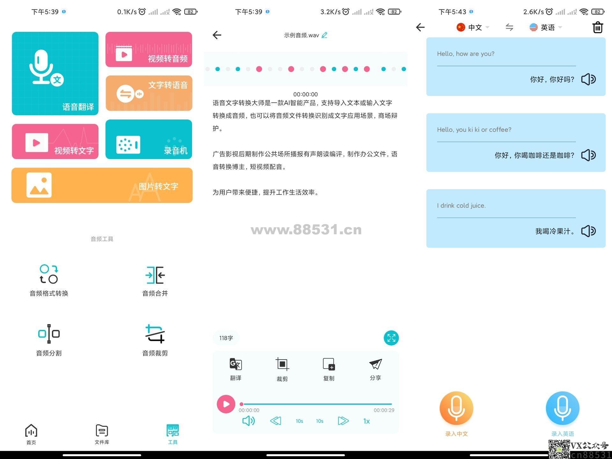Select the transcript line 为用户带来便捷
This screenshot has width=612, height=459.
266,192
